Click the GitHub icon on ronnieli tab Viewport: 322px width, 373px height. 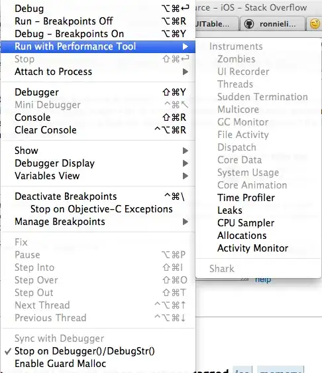(x=249, y=24)
